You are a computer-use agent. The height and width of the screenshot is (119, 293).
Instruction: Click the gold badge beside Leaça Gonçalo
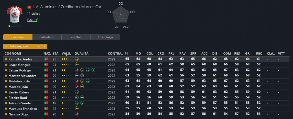6,65
